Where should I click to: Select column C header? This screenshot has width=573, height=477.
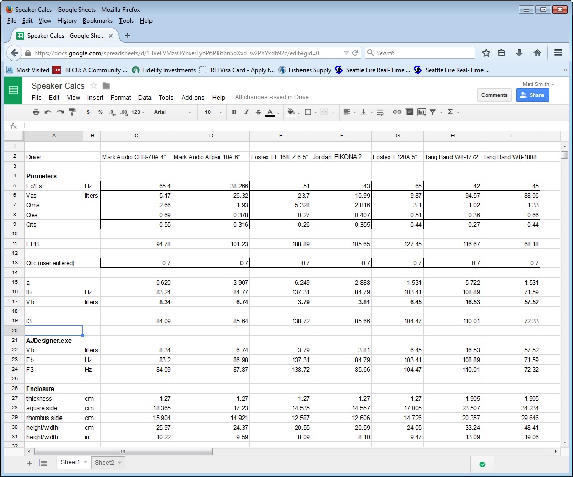click(x=136, y=136)
